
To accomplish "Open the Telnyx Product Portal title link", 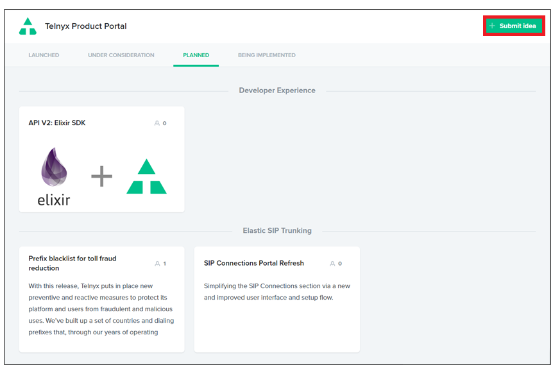I will click(x=86, y=26).
